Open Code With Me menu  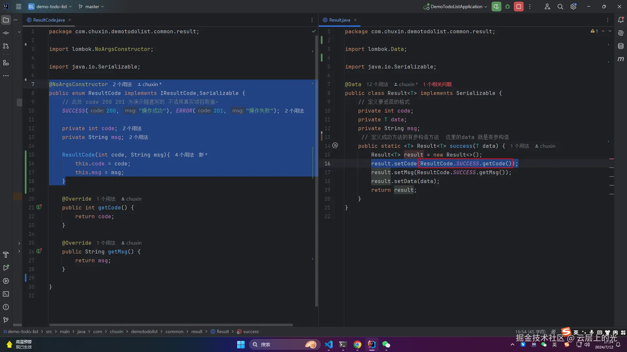[x=547, y=7]
